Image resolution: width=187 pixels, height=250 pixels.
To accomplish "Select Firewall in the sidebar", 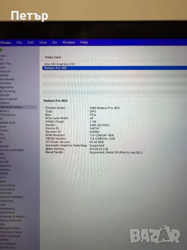I will pyautogui.click(x=4, y=162).
